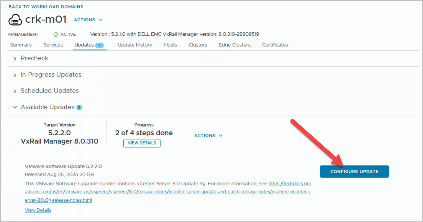
Task: Open the crk-m01 domain ACTIONS dropdown
Action: pyautogui.click(x=88, y=20)
